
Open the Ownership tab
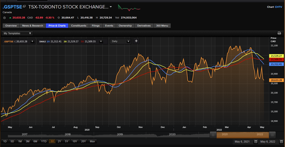125,26
